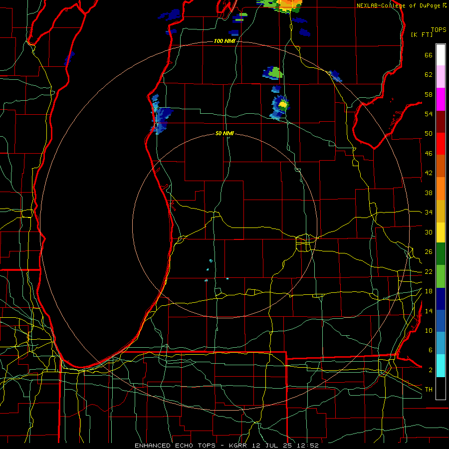Click the "58" legend value
Viewport: 449px width, 449px height.
(x=429, y=94)
